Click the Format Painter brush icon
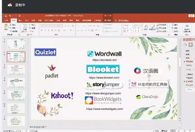The width and height of the screenshot is (195, 132). pyautogui.click(x=11, y=31)
